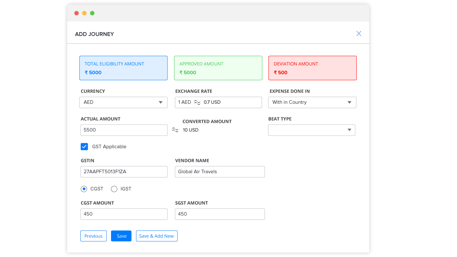
Task: Click the Vendor Name field showing Global Air Travels
Action: [220, 172]
